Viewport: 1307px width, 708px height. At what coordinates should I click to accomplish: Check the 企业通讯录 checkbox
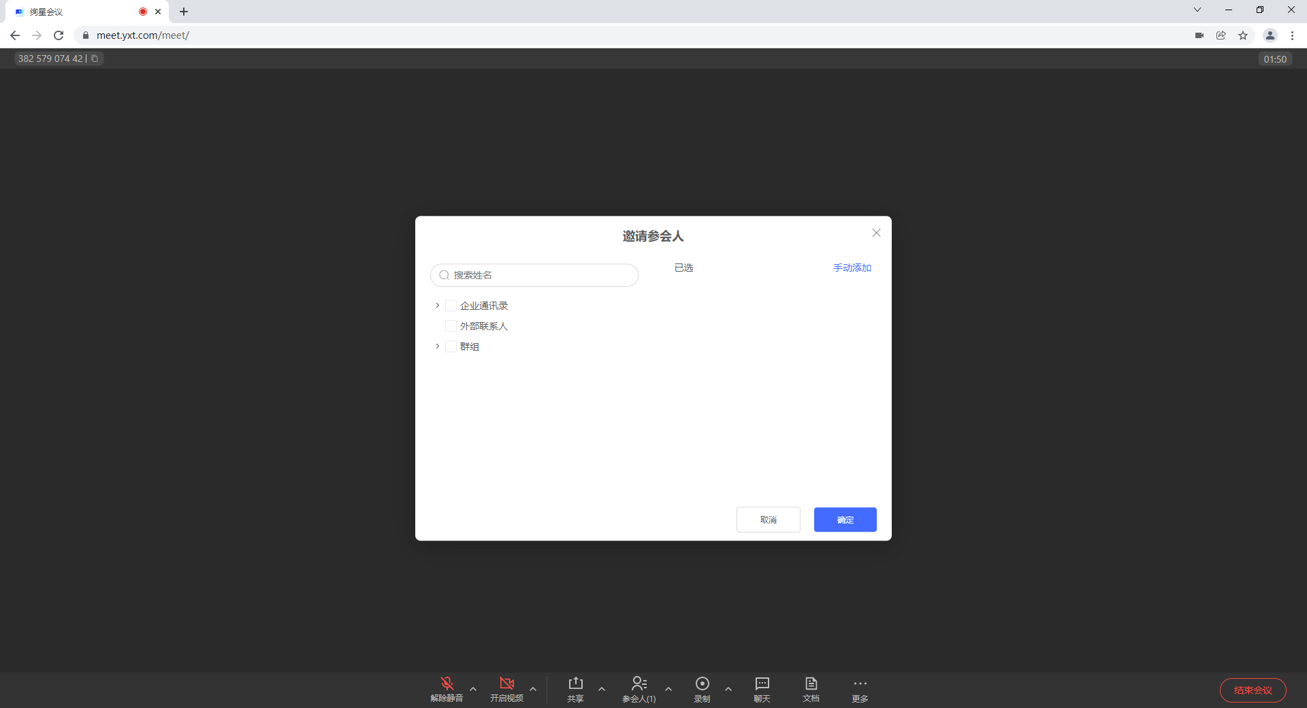pos(451,306)
